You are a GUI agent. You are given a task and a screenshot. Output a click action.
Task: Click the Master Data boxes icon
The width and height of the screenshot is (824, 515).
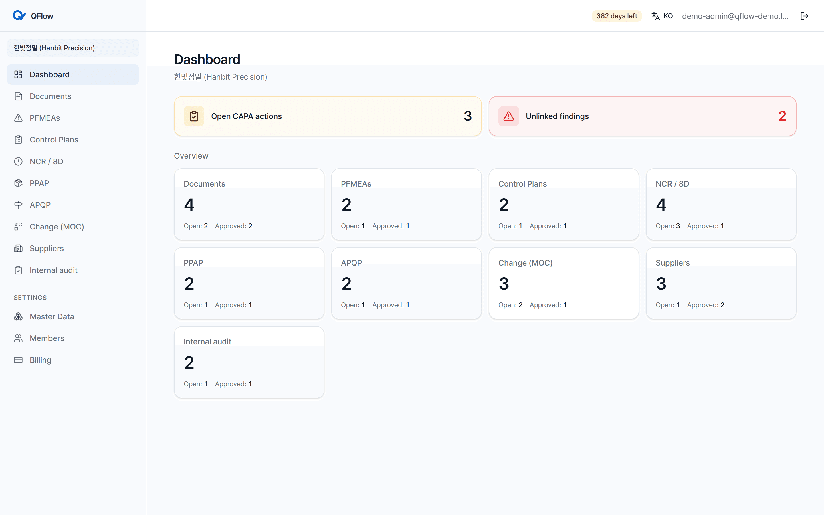[x=18, y=316]
